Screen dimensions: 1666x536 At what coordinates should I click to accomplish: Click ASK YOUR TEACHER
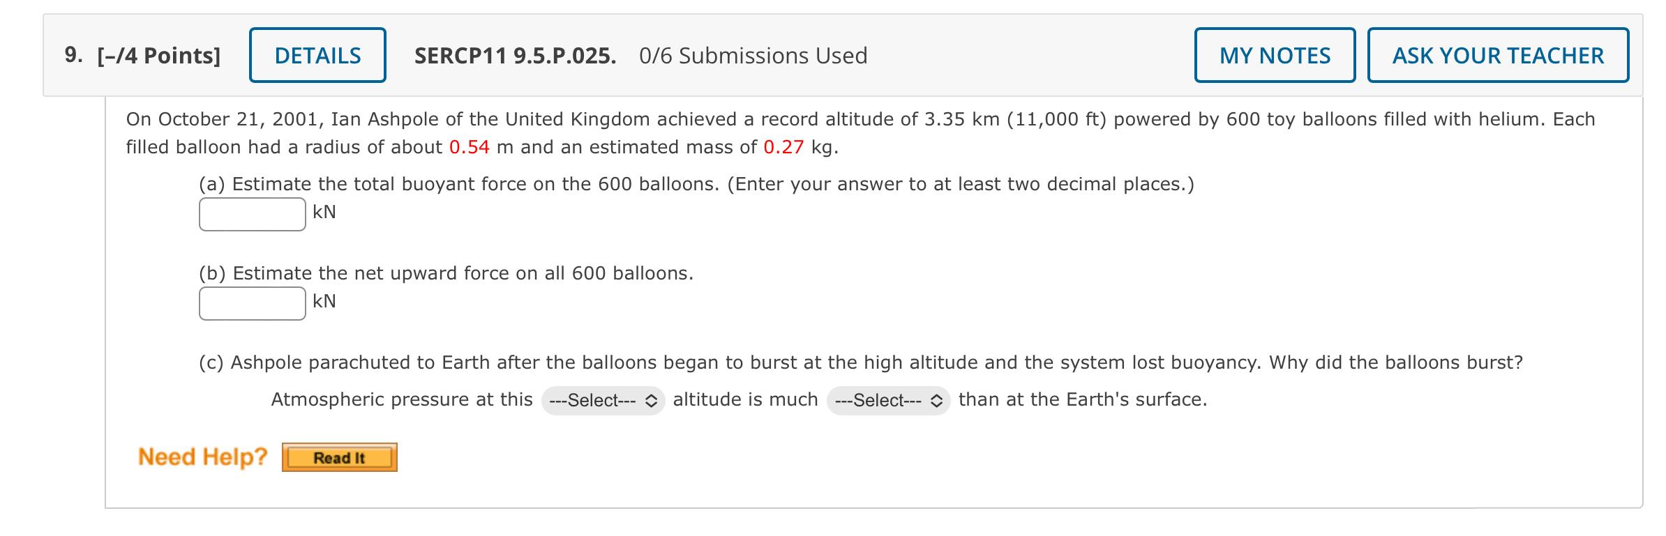tap(1497, 55)
